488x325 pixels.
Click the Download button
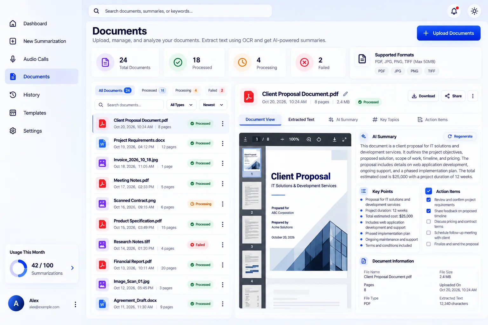click(424, 96)
